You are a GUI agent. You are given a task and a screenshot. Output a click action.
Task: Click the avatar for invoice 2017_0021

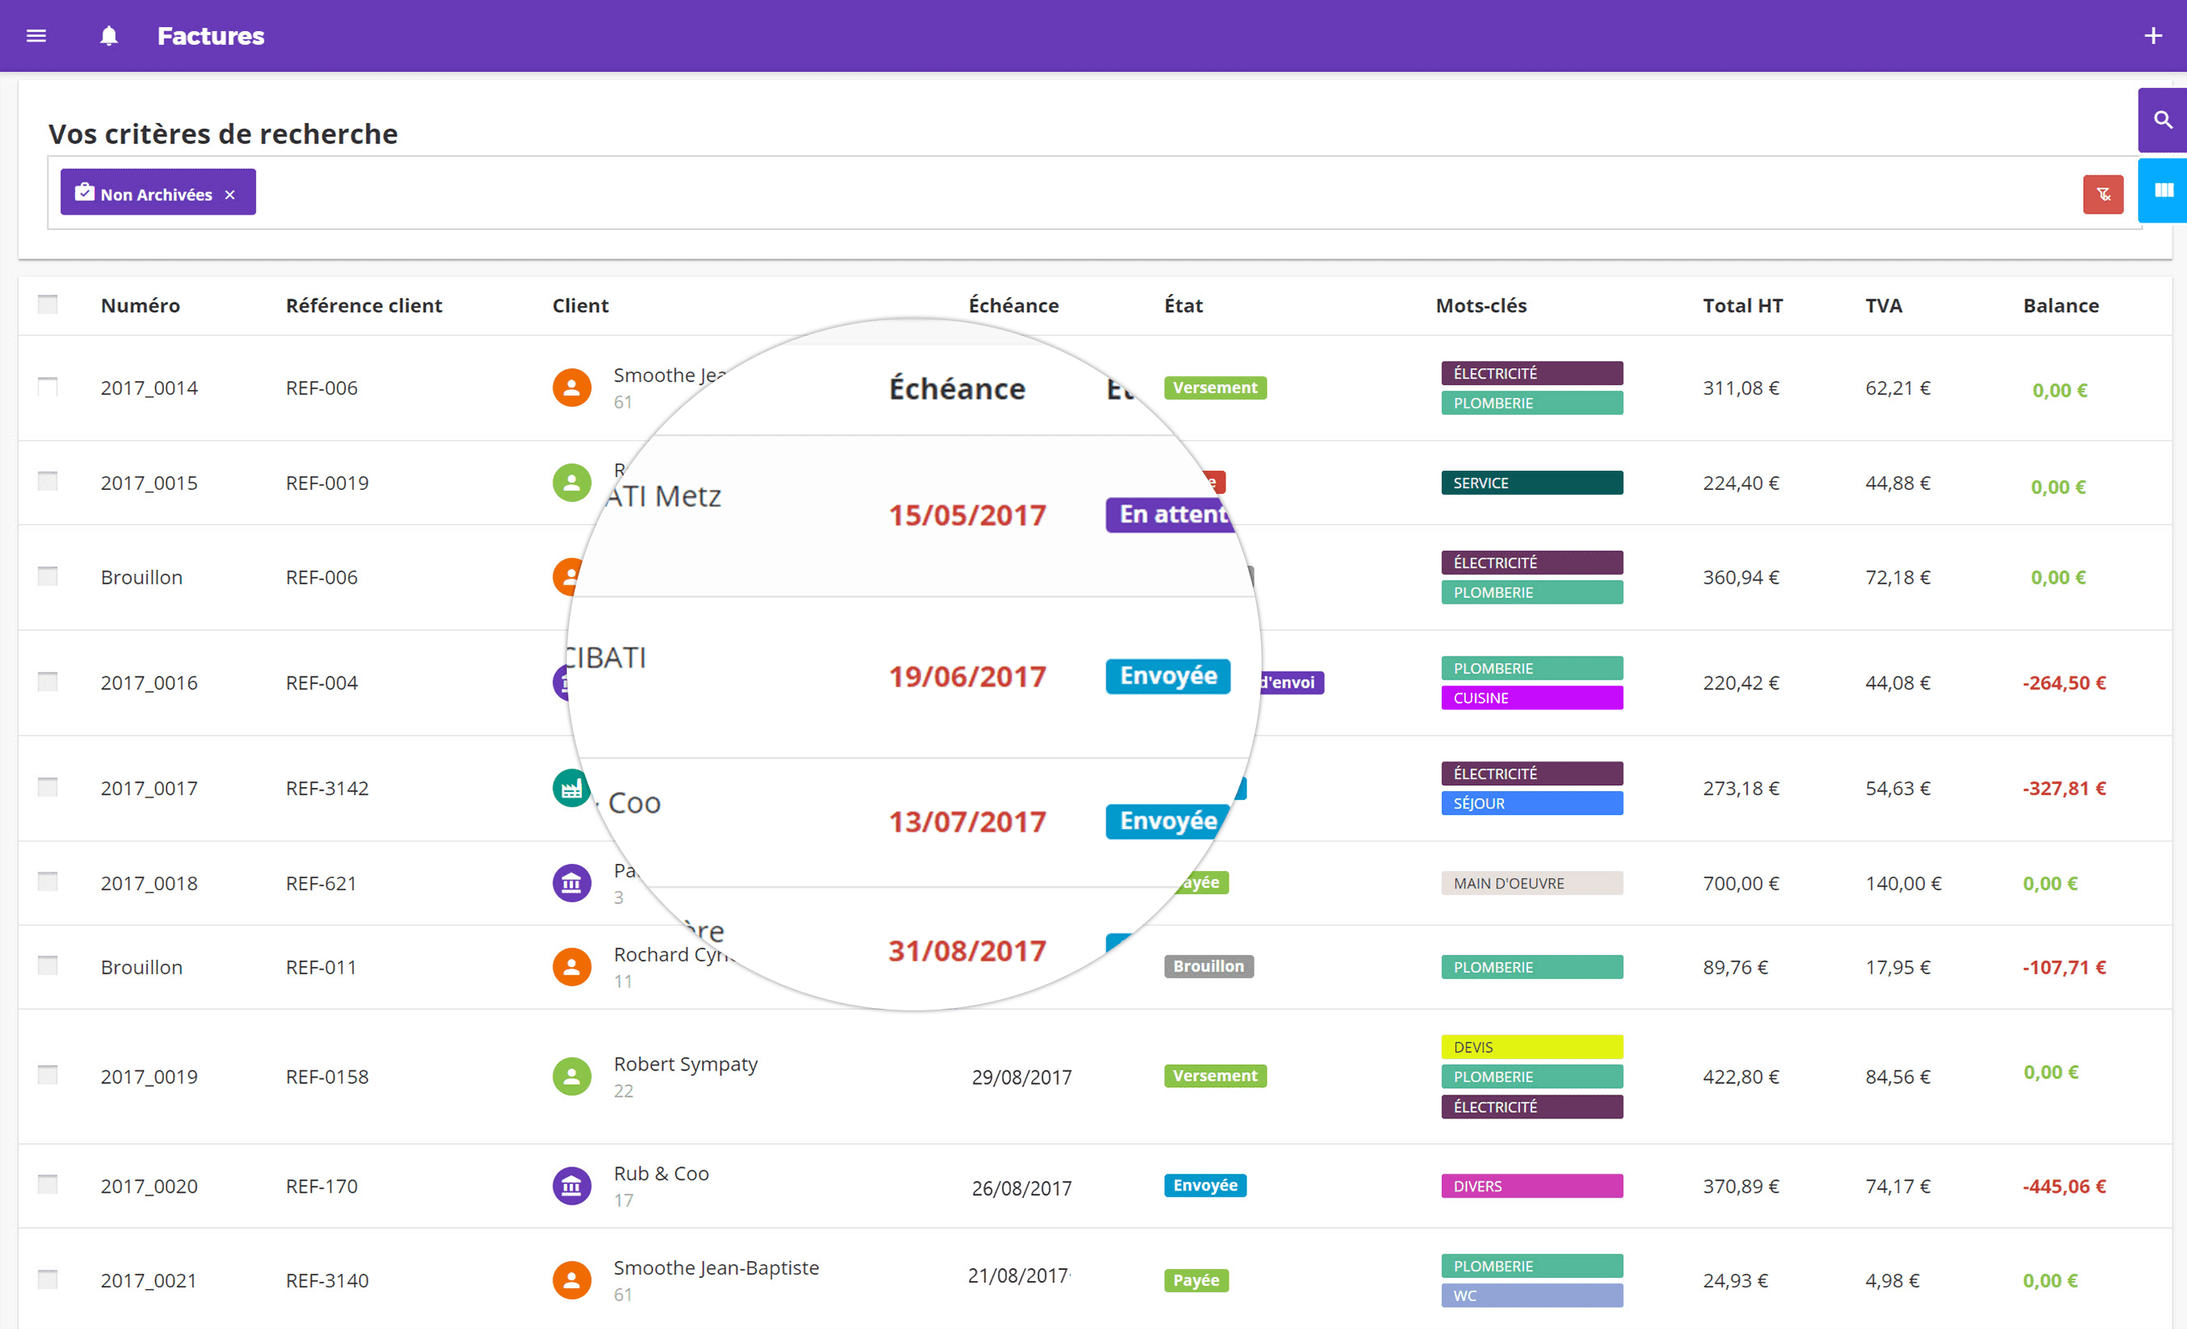[x=572, y=1280]
